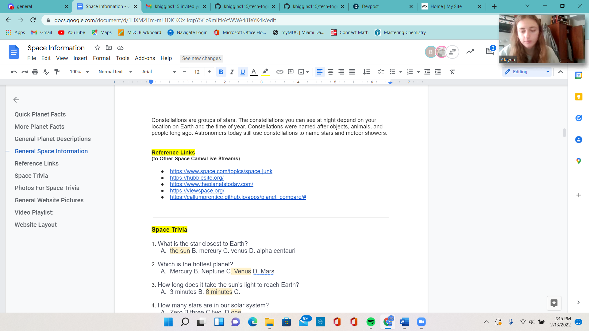Click the checklist icon in the toolbar
The height and width of the screenshot is (331, 589).
[x=381, y=72]
